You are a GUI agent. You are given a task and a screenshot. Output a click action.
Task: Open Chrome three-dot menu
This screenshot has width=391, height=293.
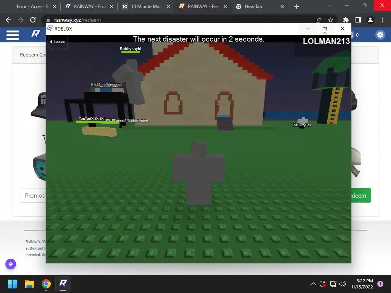[x=383, y=20]
